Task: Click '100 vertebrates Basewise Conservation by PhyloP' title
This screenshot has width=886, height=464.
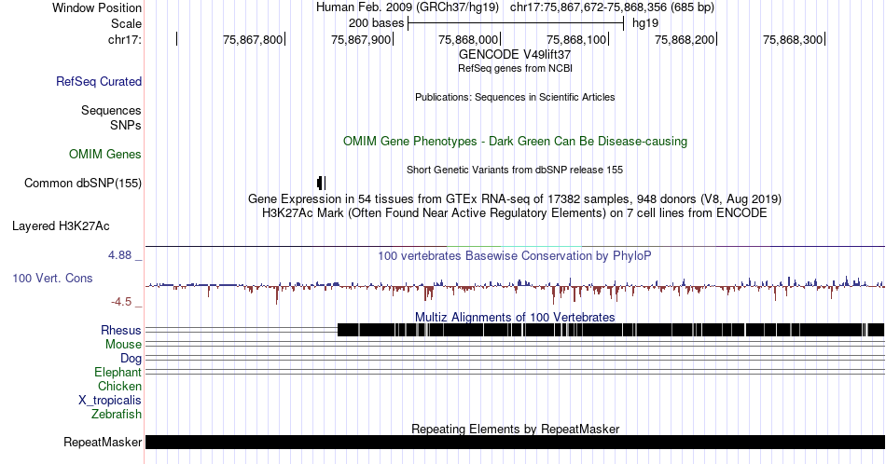Action: coord(515,255)
